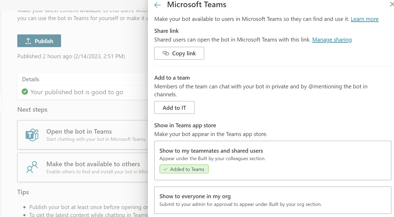Click Submit to your admin for approval text
394x217 pixels.
(x=241, y=204)
